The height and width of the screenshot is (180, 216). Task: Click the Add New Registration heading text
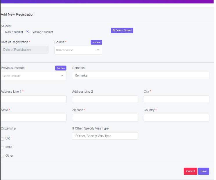[18, 14]
